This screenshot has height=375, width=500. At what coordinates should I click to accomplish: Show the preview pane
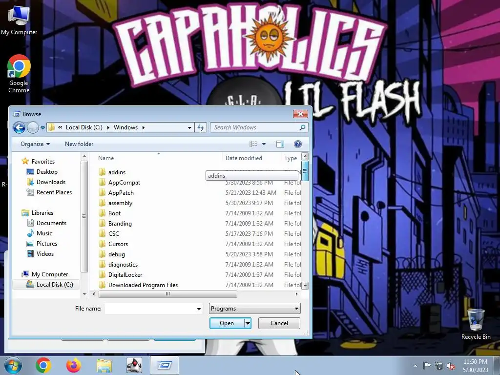point(280,144)
